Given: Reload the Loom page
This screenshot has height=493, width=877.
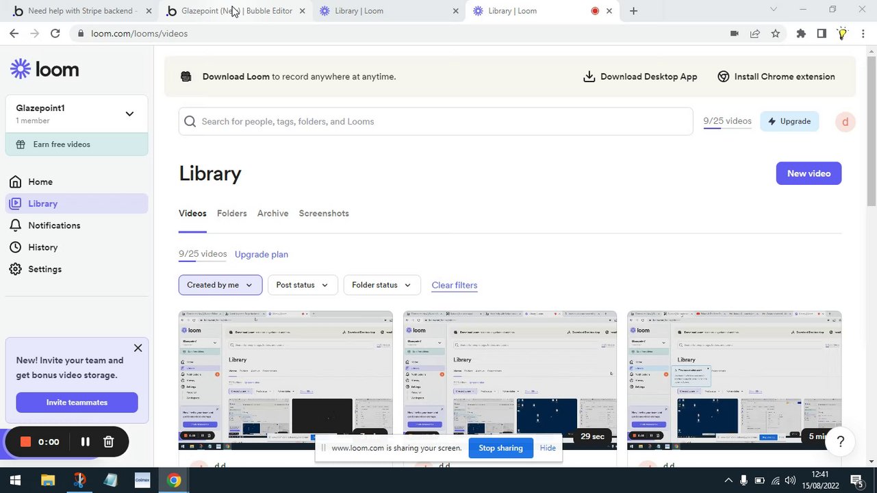Looking at the screenshot, I should point(55,34).
